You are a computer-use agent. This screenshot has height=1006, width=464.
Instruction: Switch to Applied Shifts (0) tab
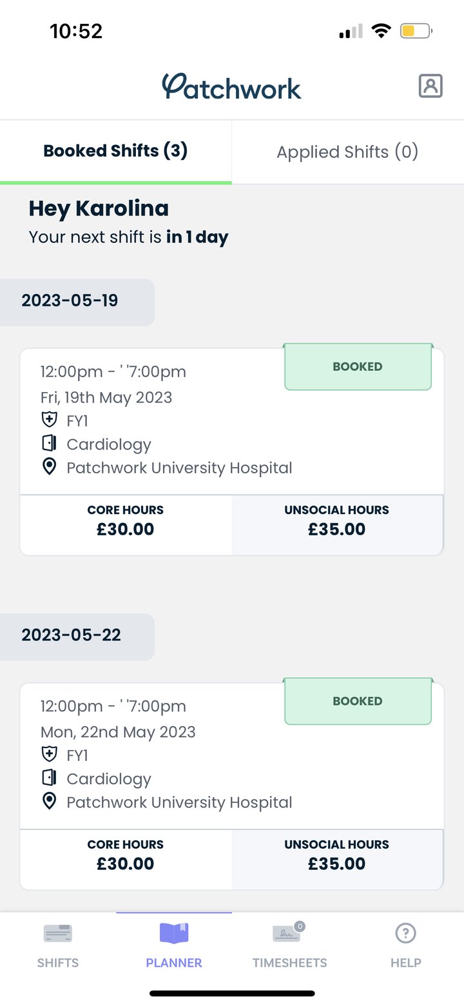pos(347,152)
